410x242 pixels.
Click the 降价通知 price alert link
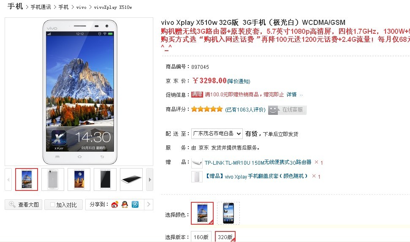point(239,82)
